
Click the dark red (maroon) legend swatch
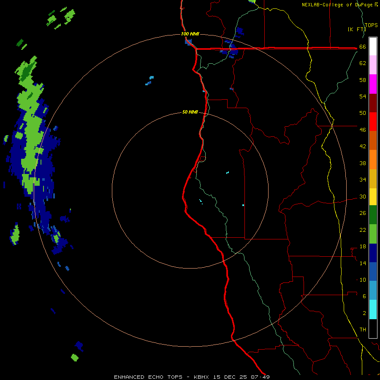tap(373, 103)
